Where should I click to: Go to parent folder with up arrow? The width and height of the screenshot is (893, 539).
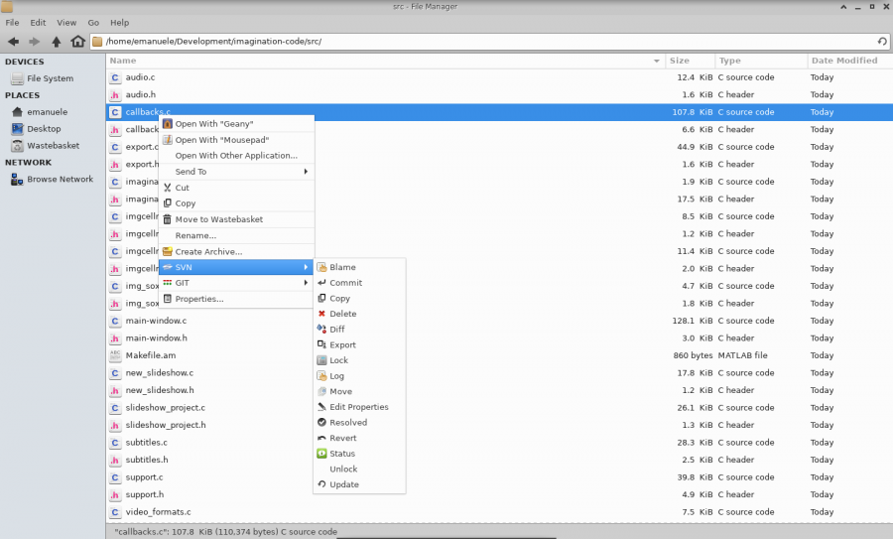(56, 42)
